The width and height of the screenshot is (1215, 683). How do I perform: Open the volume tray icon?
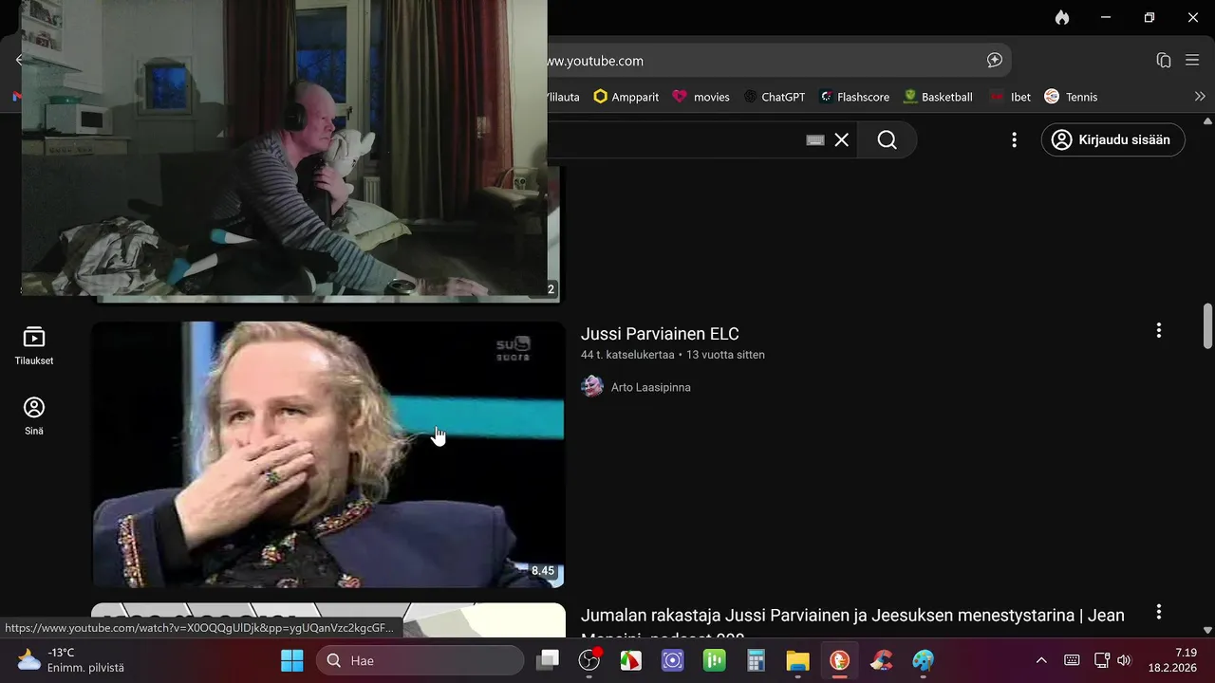click(x=1125, y=660)
